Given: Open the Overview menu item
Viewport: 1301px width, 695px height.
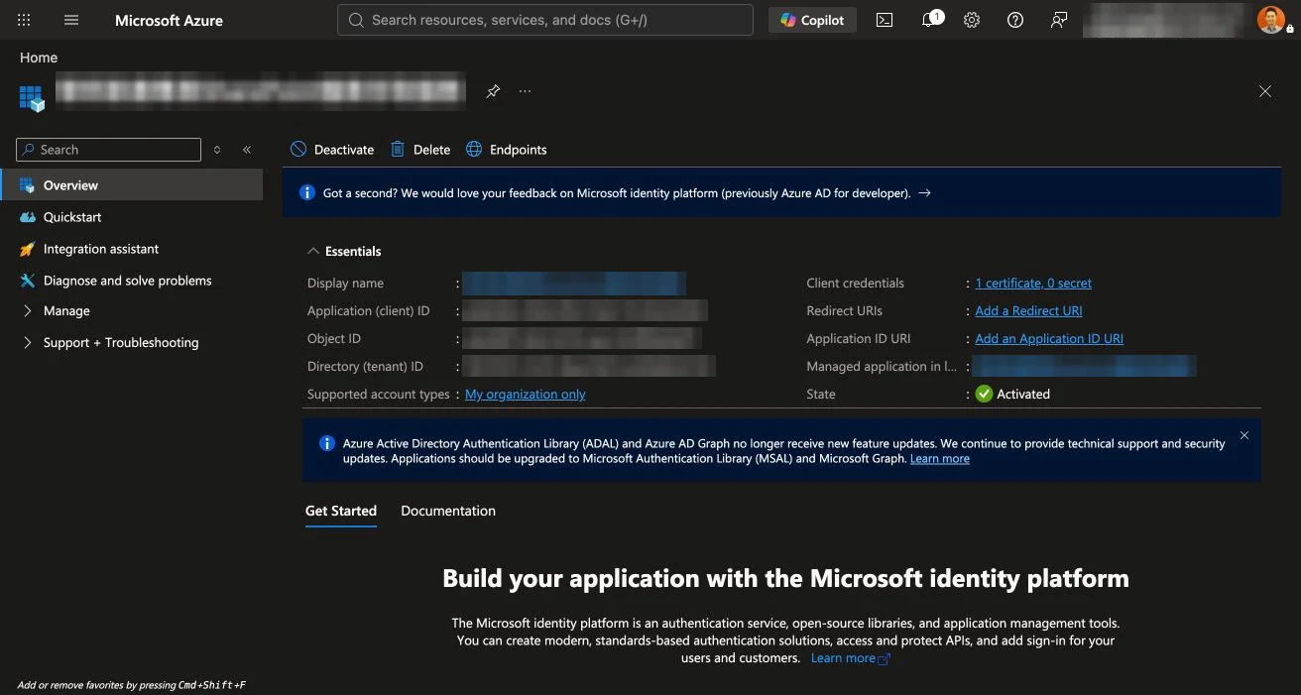Looking at the screenshot, I should (x=132, y=185).
